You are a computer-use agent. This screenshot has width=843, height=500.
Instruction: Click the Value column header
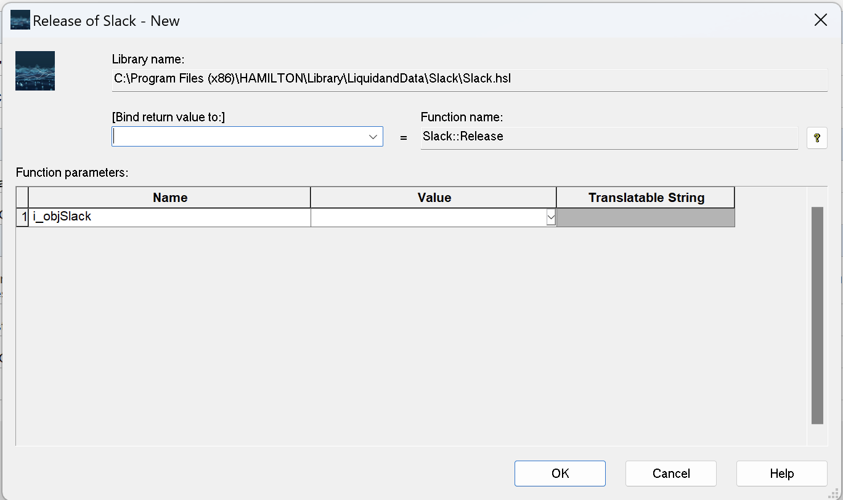click(x=434, y=198)
